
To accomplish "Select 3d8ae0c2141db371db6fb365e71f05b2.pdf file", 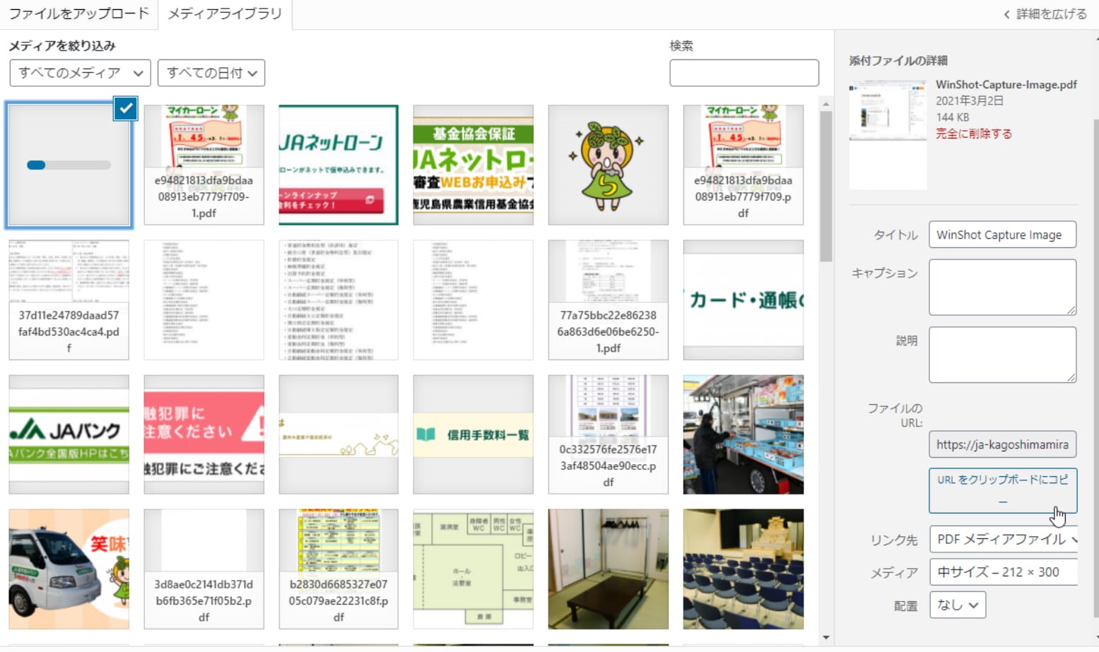I will tap(204, 569).
